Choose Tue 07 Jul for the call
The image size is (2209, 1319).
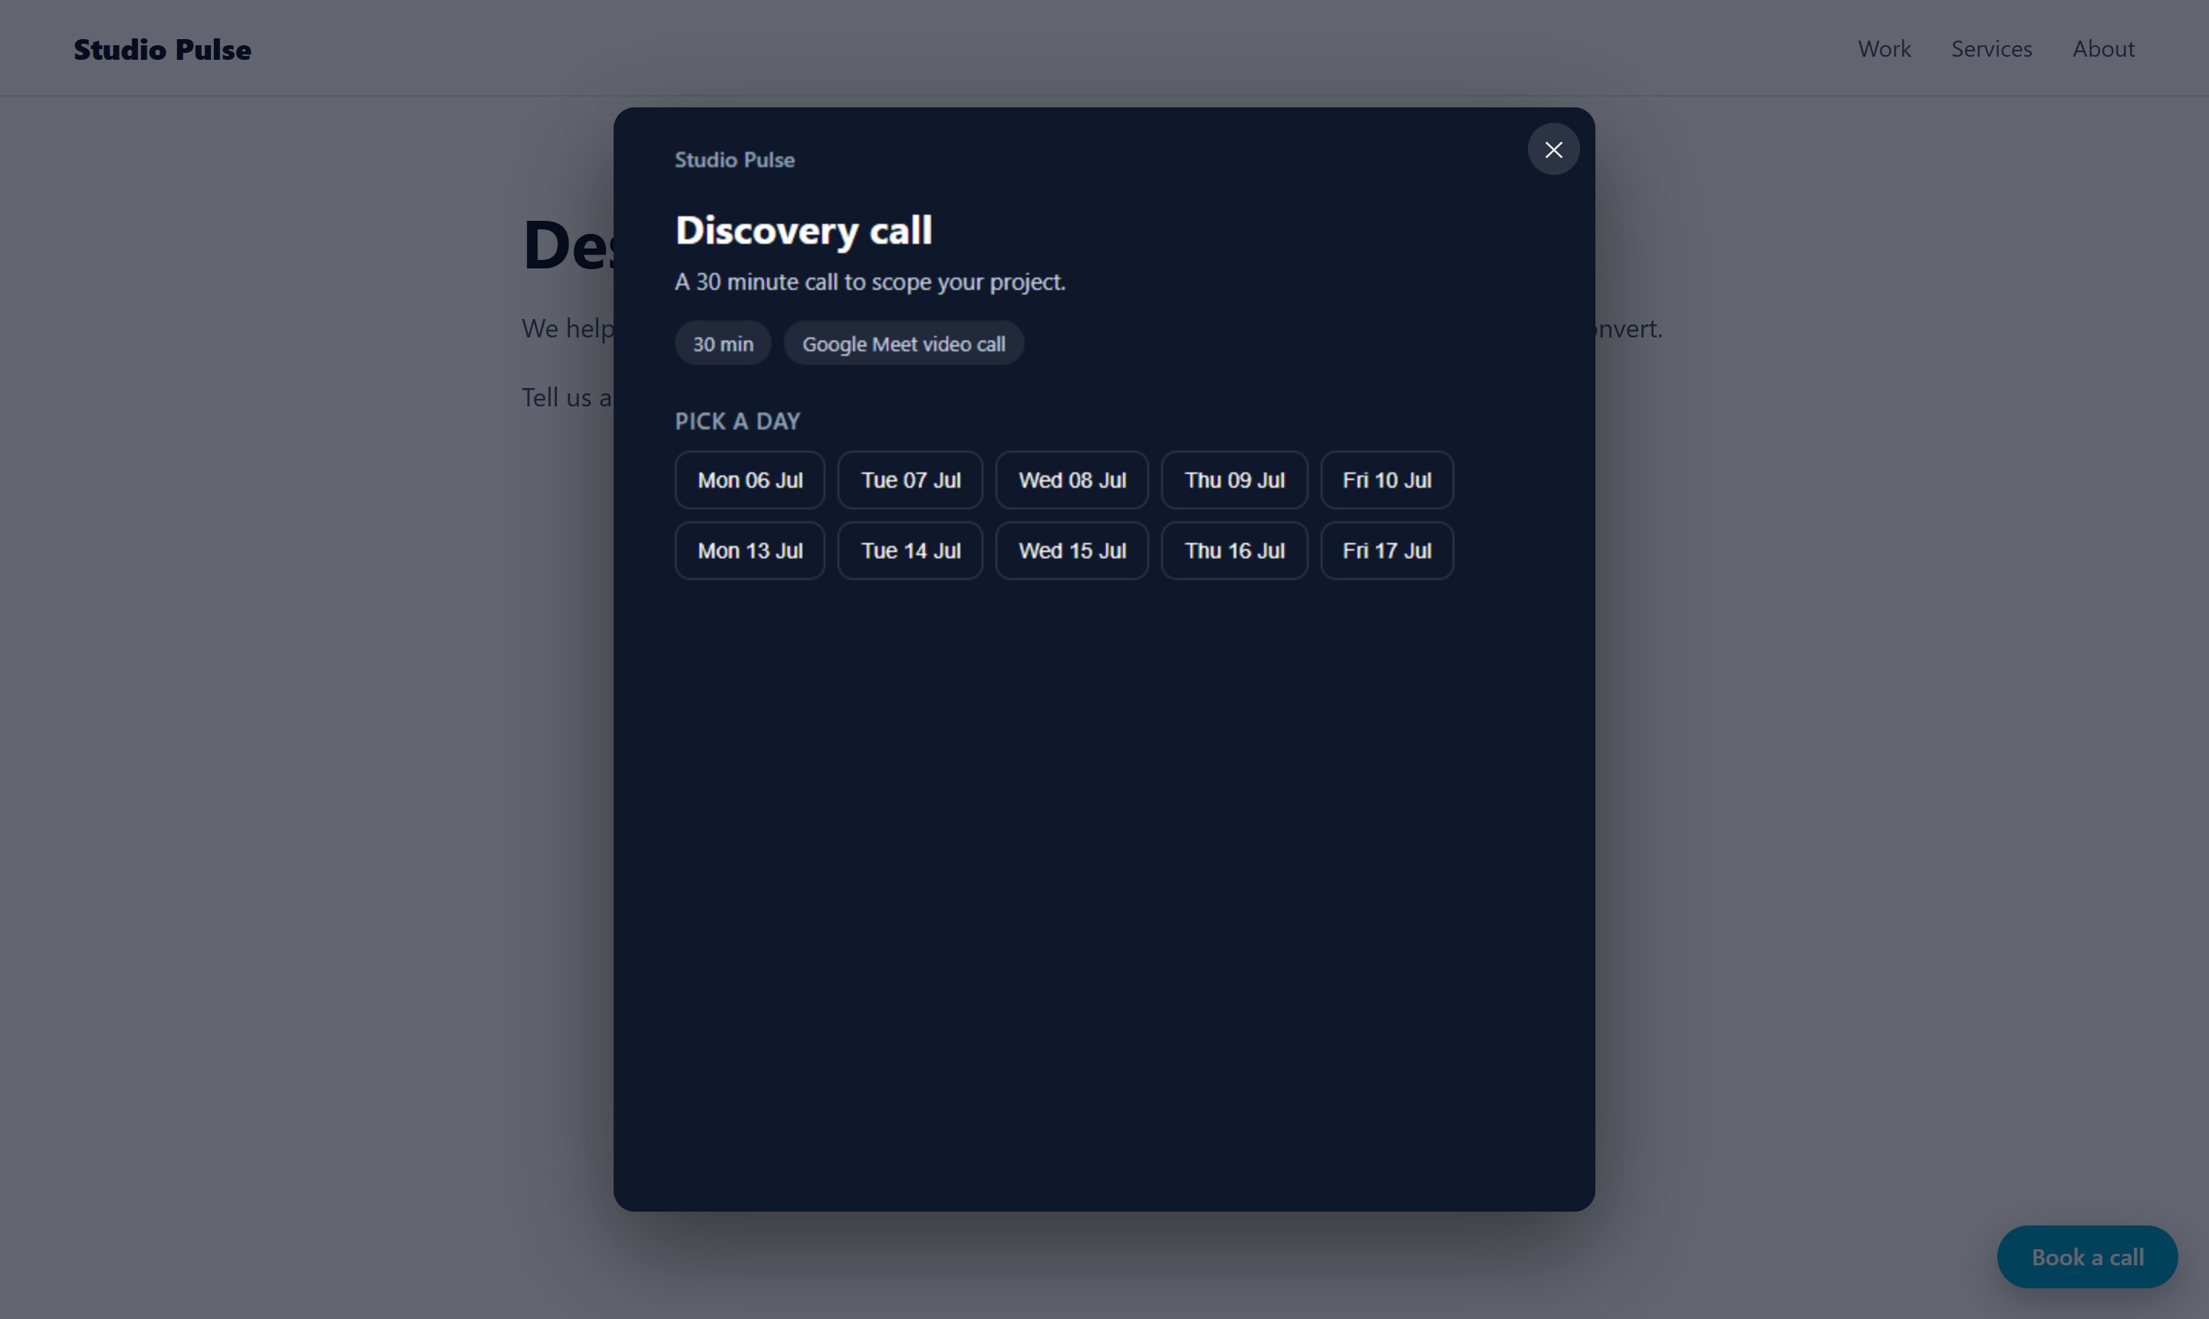point(910,480)
